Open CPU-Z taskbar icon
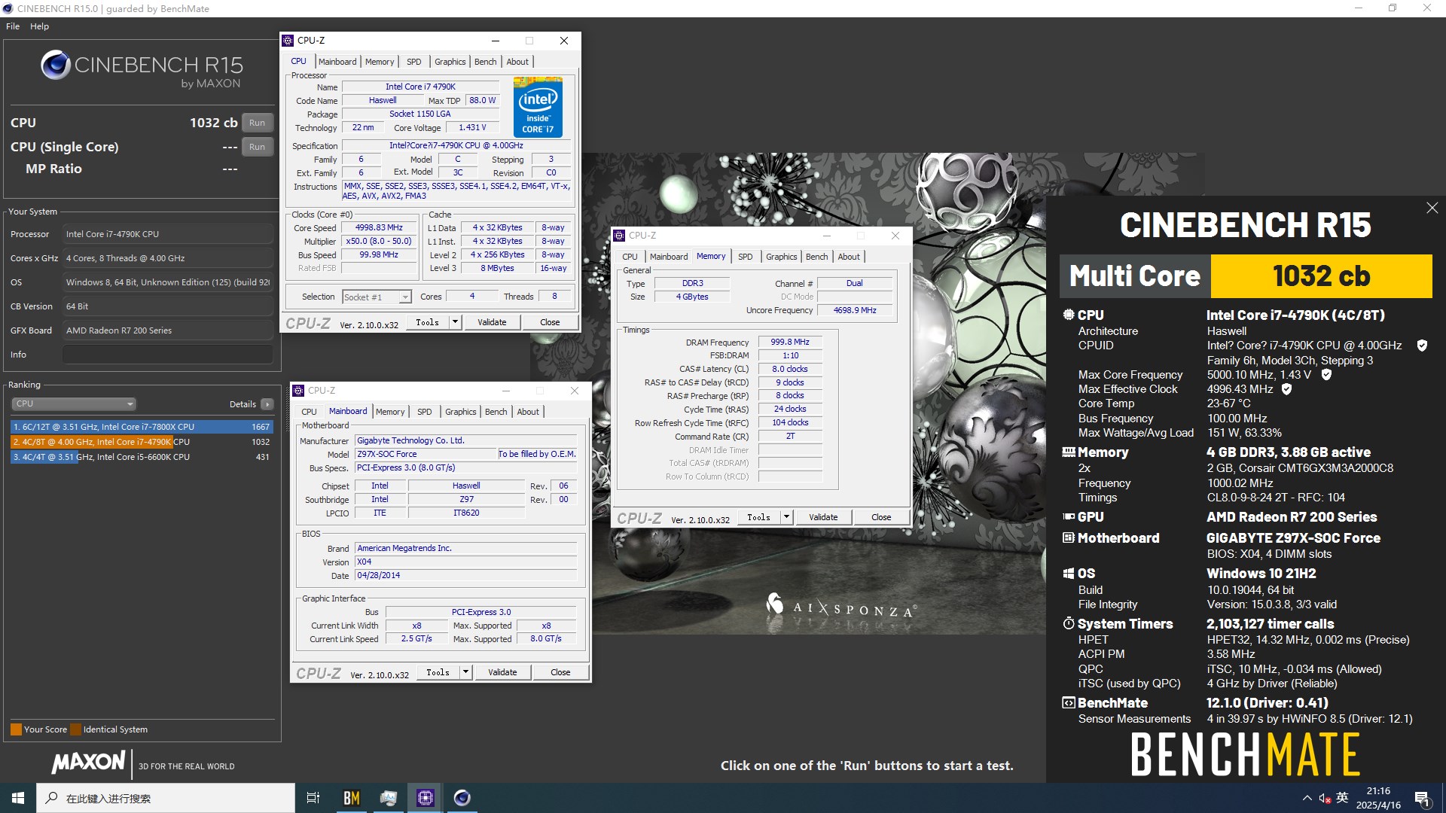Image resolution: width=1446 pixels, height=813 pixels. click(x=426, y=798)
